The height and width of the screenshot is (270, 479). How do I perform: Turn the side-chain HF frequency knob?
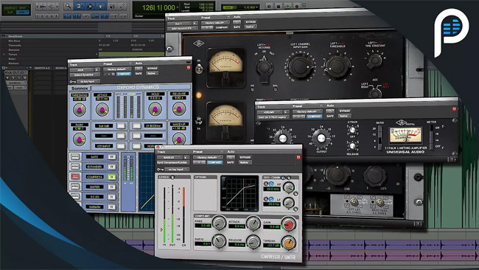[x=289, y=187]
